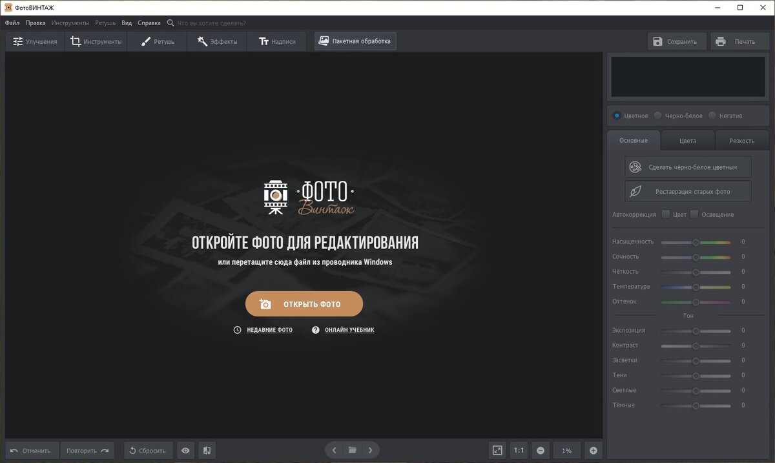Toggle the eye preview icon
The height and width of the screenshot is (463, 775).
coord(185,451)
